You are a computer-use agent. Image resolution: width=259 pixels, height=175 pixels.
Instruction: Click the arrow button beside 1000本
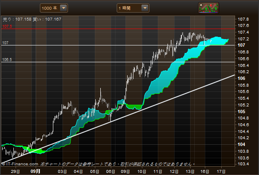click(x=63, y=8)
